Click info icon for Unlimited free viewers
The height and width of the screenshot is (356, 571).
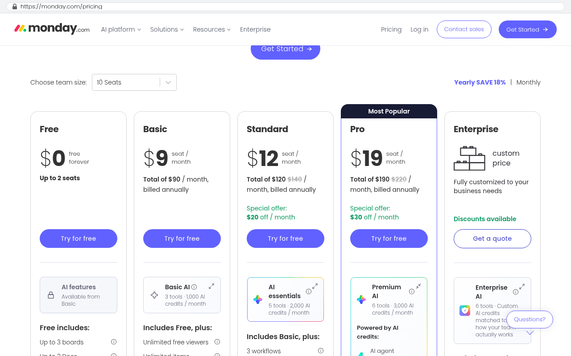click(x=217, y=342)
